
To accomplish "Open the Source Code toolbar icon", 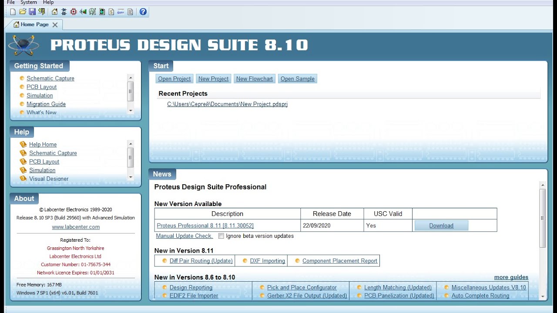I will point(121,12).
